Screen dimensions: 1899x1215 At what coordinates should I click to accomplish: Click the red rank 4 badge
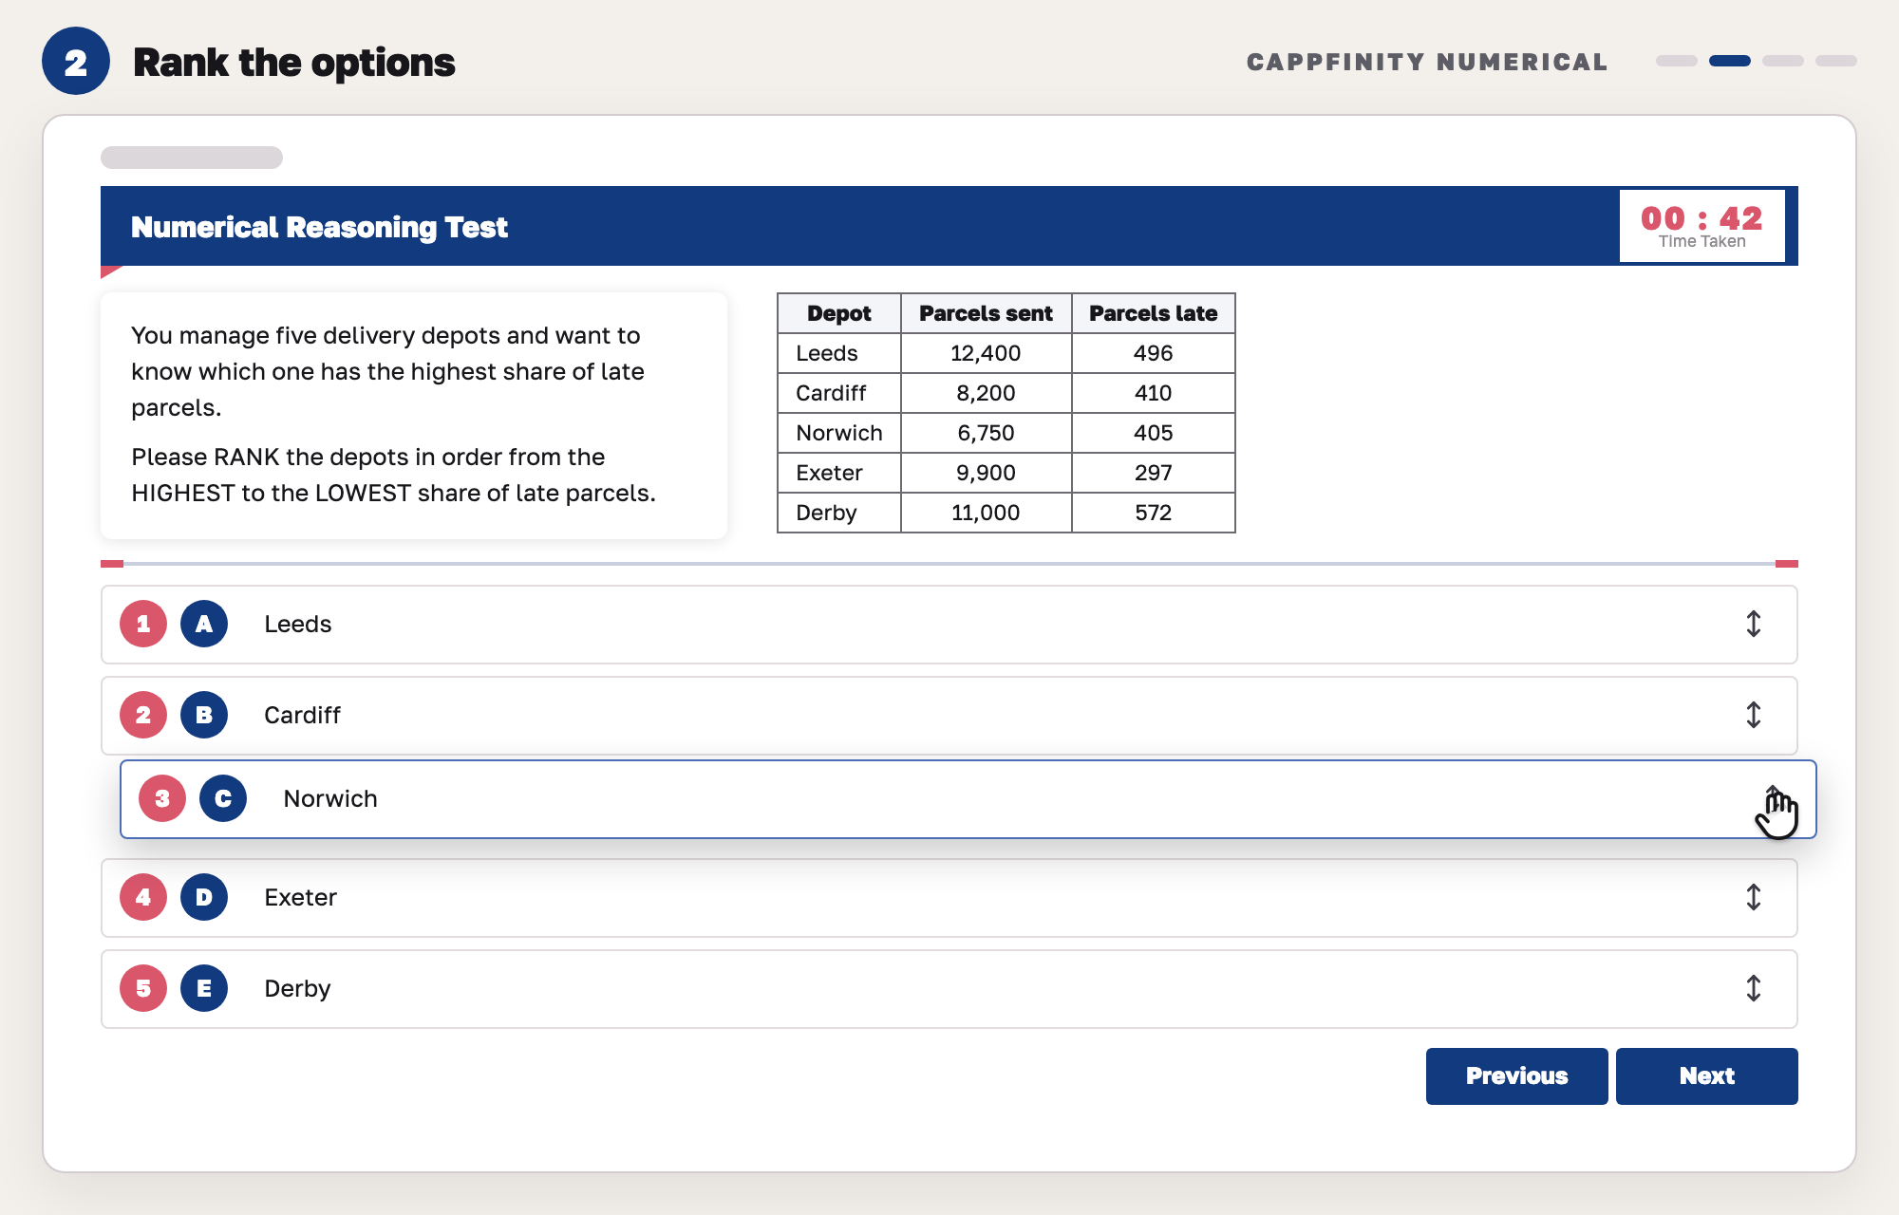[x=143, y=897]
